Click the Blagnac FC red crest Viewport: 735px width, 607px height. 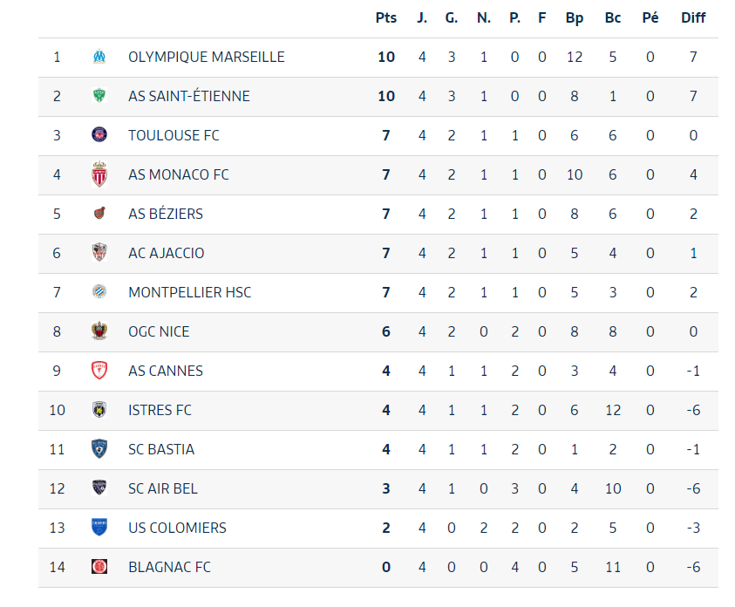[x=99, y=567]
